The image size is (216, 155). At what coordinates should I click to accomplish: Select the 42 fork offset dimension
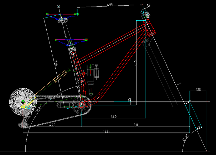click(198, 127)
